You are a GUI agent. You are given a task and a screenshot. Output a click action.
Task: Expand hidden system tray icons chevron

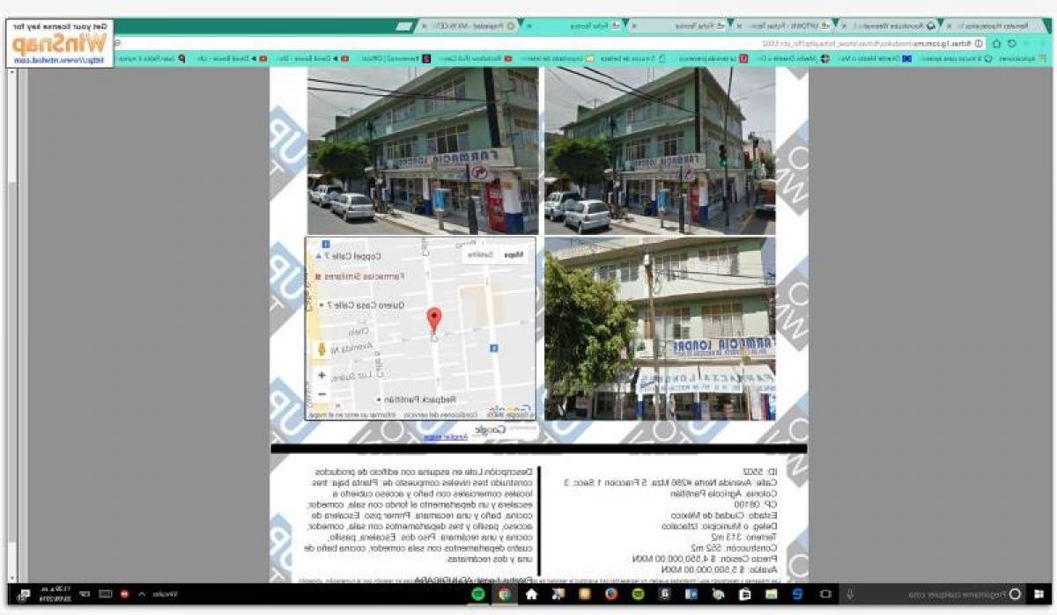pyautogui.click(x=142, y=594)
